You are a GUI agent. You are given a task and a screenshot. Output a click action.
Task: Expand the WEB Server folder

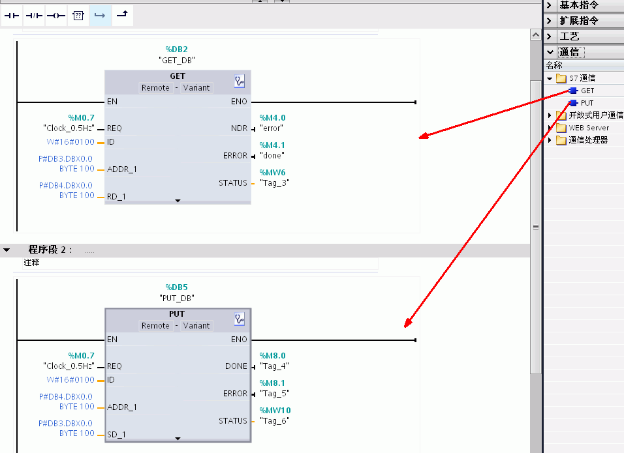[x=550, y=128]
